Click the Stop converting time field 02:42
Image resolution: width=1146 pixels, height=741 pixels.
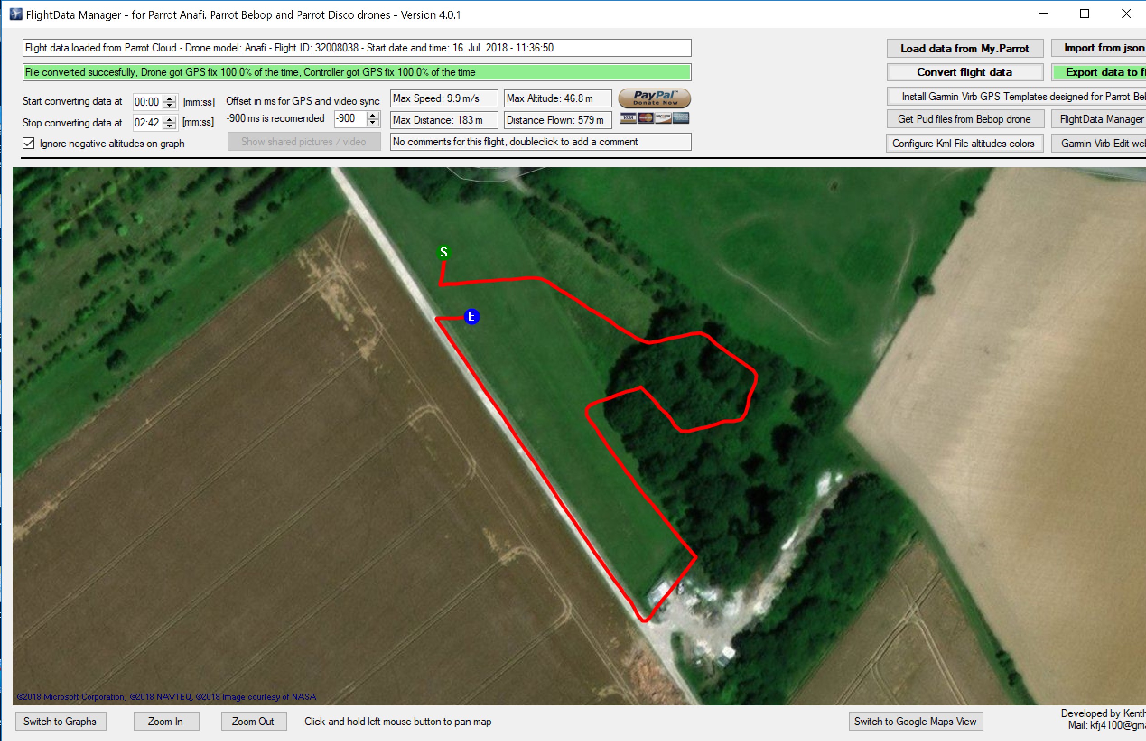click(148, 123)
